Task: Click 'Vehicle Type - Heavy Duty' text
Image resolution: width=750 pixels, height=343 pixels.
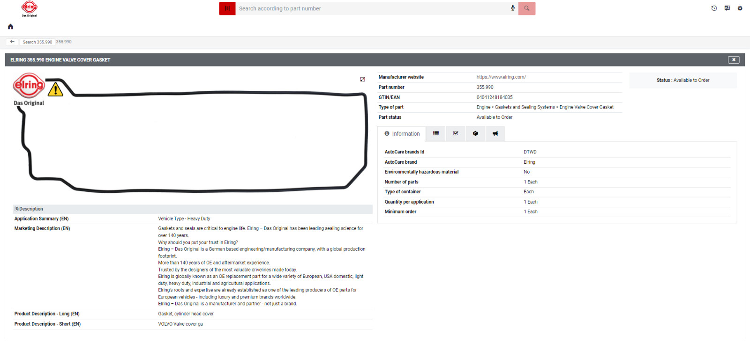Action: click(184, 219)
